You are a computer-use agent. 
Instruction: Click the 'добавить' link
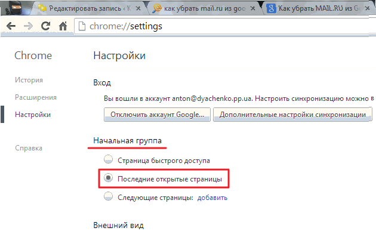click(x=212, y=198)
